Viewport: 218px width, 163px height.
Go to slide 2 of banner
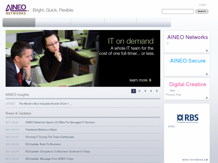pyautogui.click(x=139, y=91)
